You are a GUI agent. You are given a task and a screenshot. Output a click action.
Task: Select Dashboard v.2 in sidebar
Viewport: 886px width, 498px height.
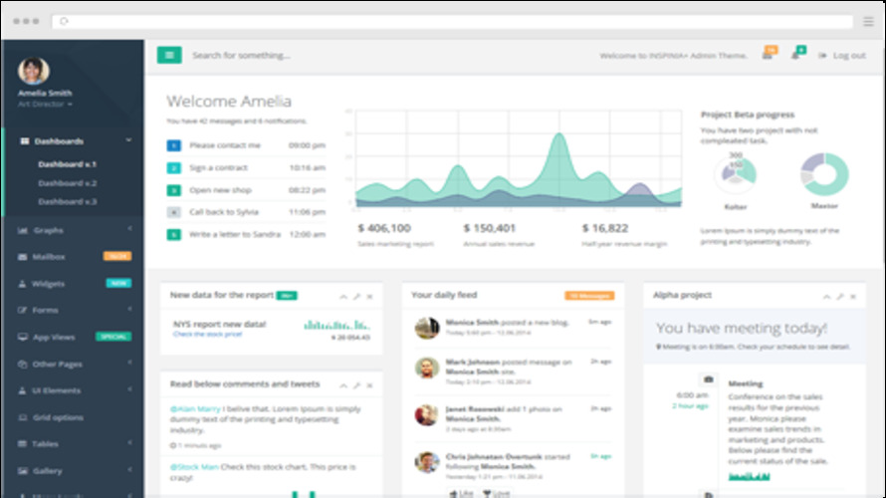[68, 183]
